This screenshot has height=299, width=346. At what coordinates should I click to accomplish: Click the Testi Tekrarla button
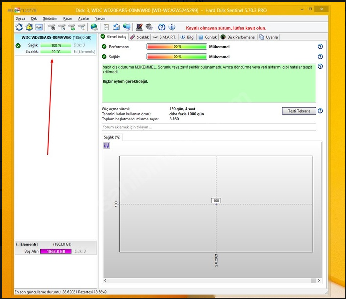[x=299, y=111]
